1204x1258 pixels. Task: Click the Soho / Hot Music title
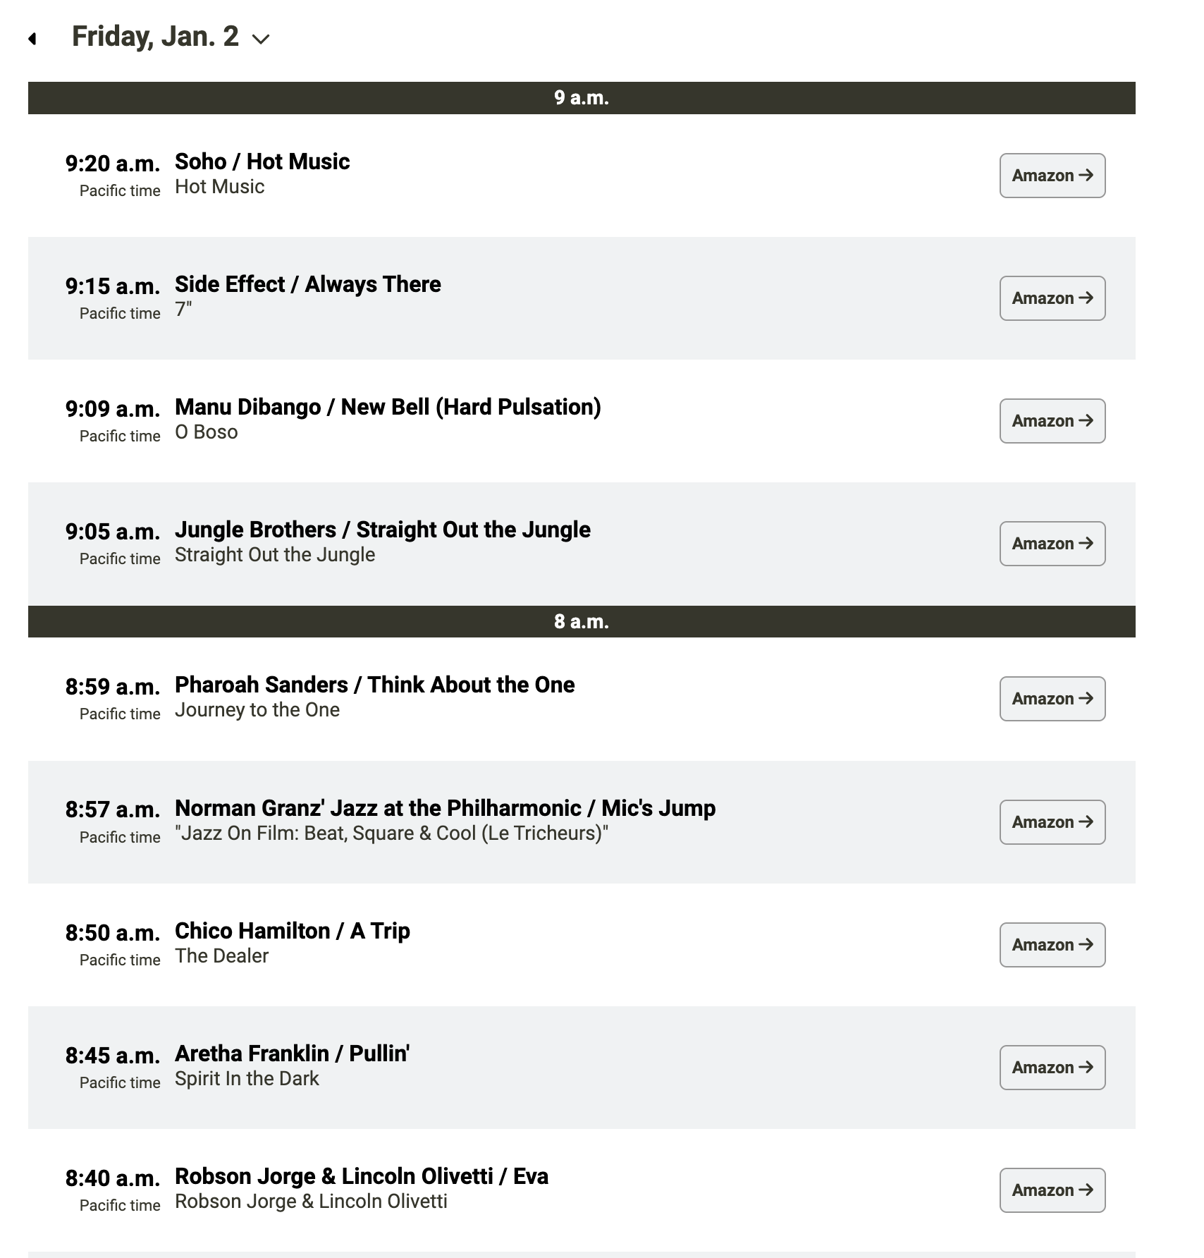pos(262,161)
